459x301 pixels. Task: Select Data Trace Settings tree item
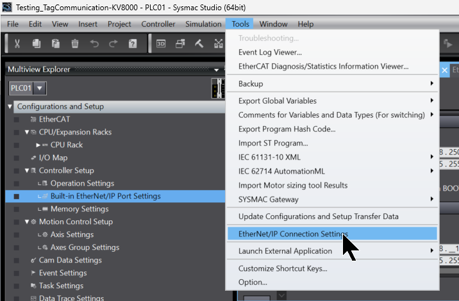tap(71, 298)
